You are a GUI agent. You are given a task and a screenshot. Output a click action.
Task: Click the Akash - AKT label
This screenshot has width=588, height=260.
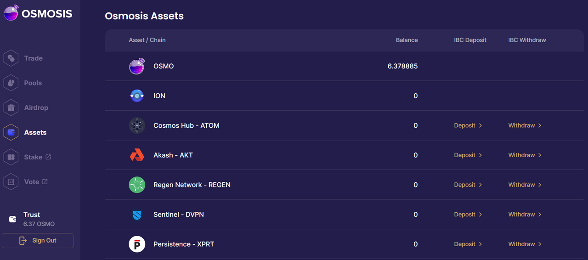coord(173,155)
